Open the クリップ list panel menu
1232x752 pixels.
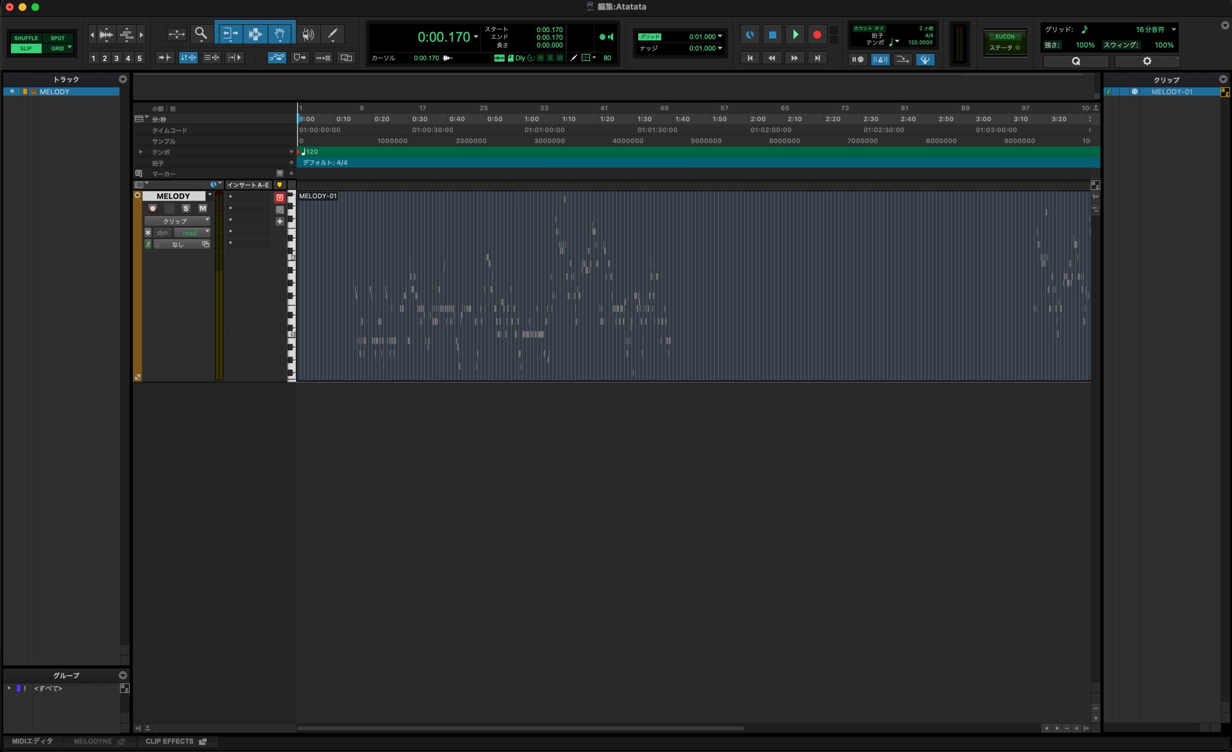[x=1223, y=79]
